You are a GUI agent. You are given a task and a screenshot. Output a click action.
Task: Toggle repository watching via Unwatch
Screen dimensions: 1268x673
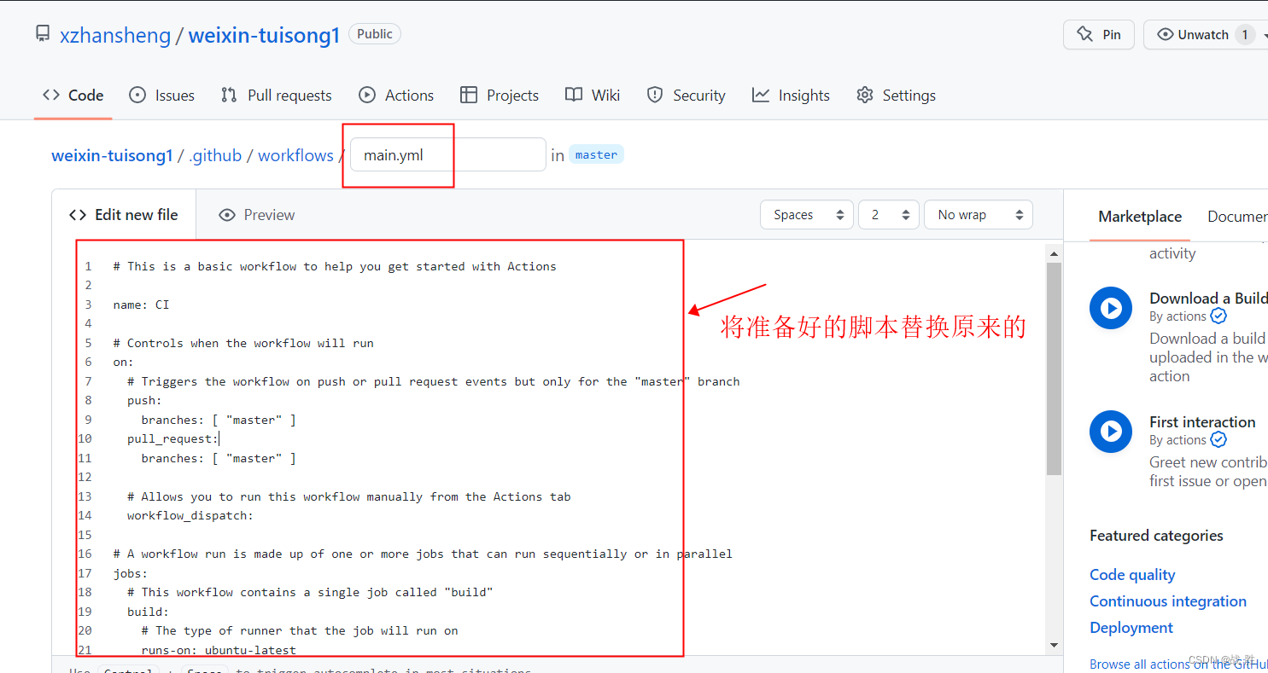pos(1204,34)
